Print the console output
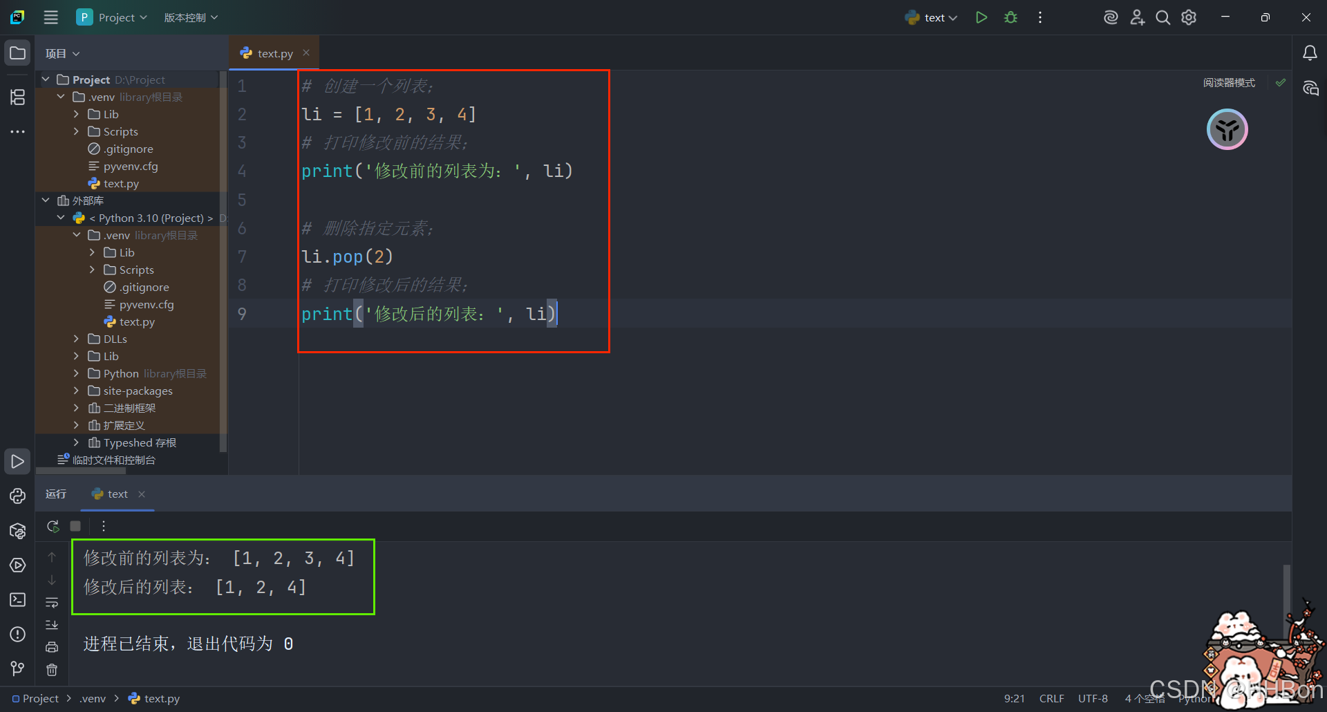This screenshot has width=1327, height=712. click(x=52, y=647)
